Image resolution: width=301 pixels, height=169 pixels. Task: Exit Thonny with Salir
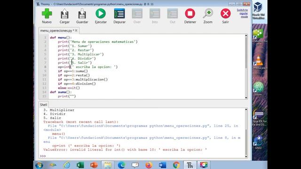226,16
